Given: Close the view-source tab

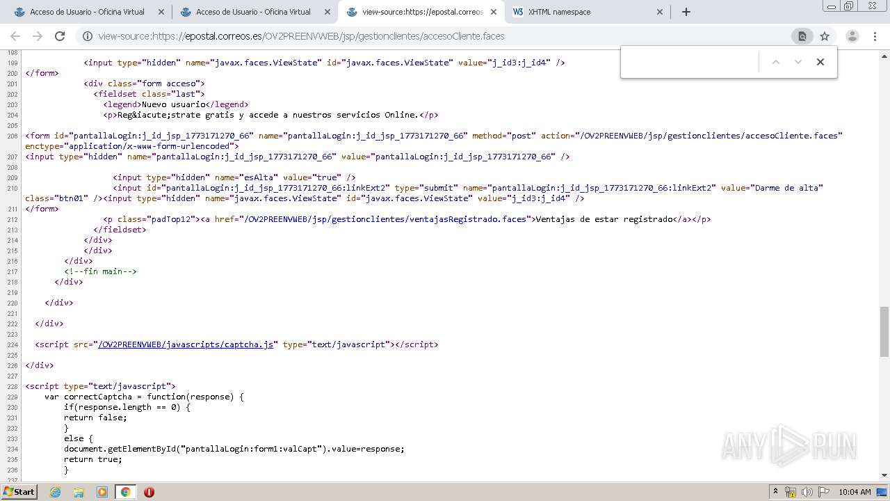Looking at the screenshot, I should coord(494,12).
